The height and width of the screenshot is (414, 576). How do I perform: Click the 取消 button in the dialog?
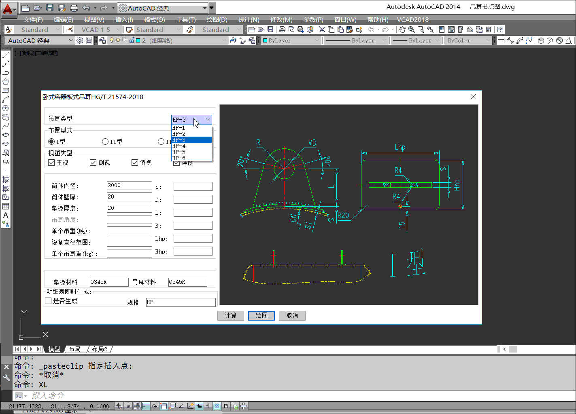(292, 315)
